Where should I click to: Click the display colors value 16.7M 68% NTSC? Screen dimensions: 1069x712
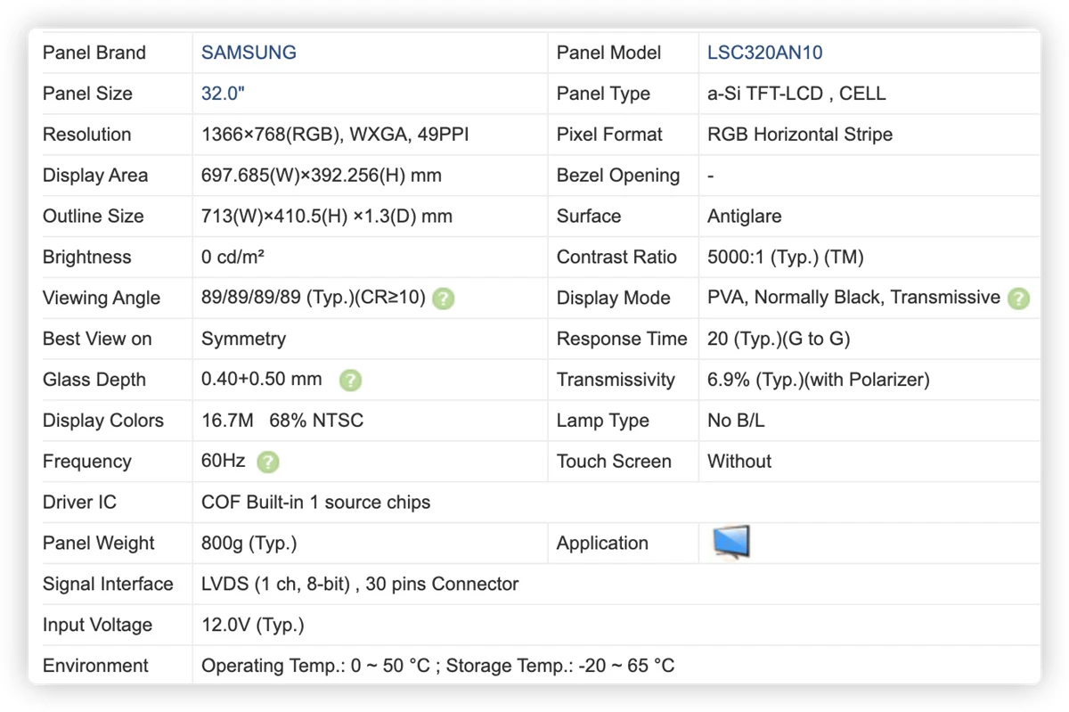(282, 421)
